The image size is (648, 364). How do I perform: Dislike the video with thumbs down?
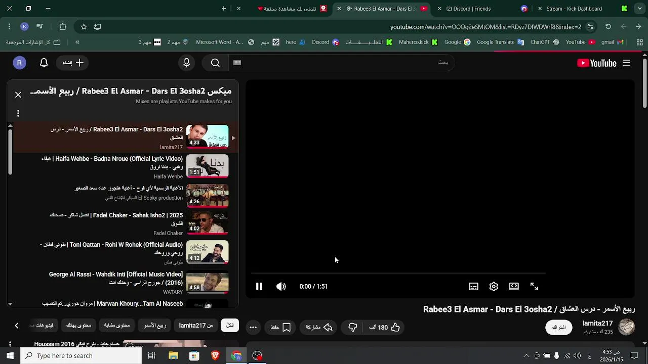[353, 327]
